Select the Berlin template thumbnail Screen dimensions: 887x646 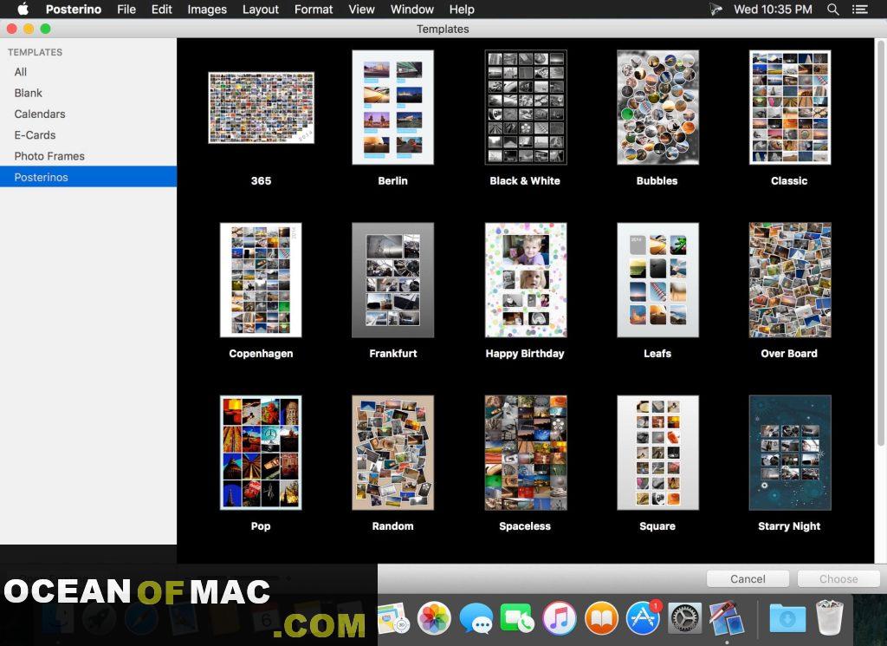(x=392, y=108)
